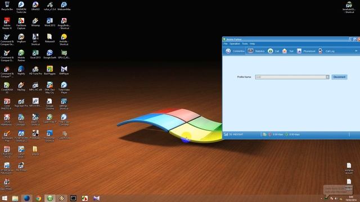360x202 pixels.
Task: Open the Call Log tab
Action: click(x=326, y=51)
